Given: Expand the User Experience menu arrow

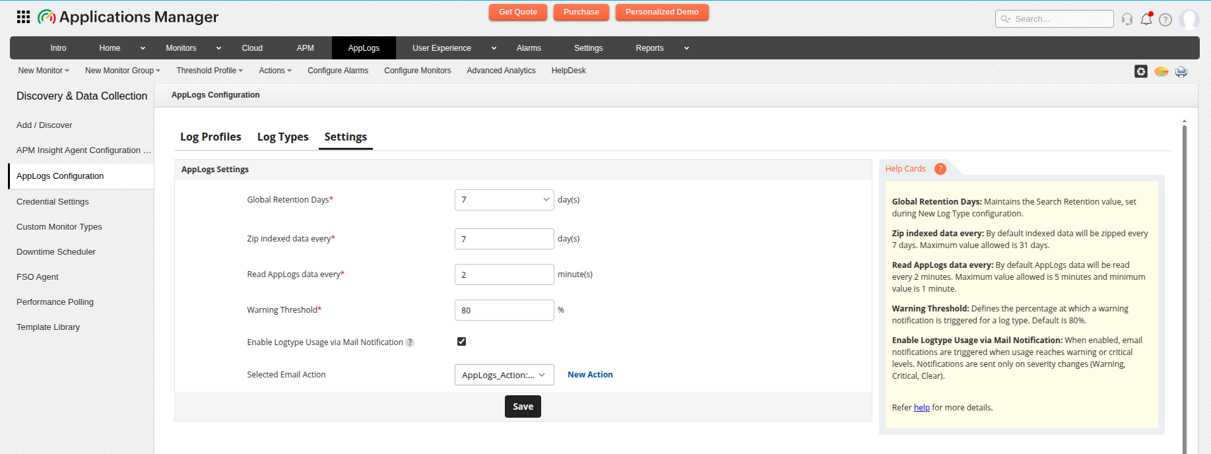Looking at the screenshot, I should click(x=494, y=48).
